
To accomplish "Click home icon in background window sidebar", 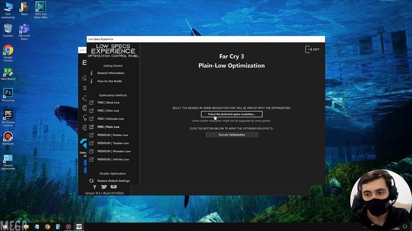I will pyautogui.click(x=84, y=78).
